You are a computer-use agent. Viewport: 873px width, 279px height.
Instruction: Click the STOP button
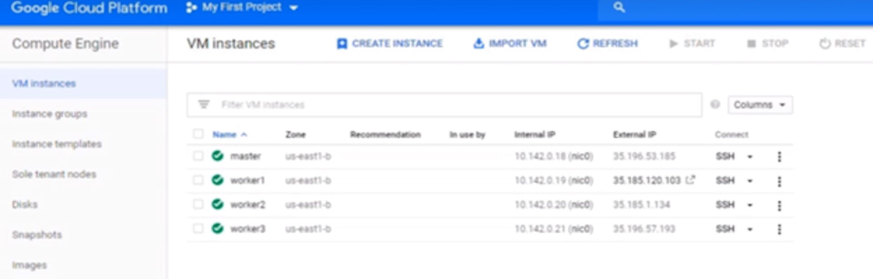(768, 44)
